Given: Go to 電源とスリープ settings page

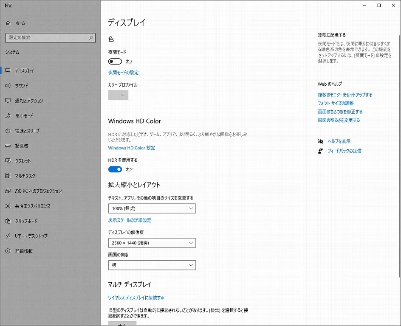Looking at the screenshot, I should (x=27, y=131).
